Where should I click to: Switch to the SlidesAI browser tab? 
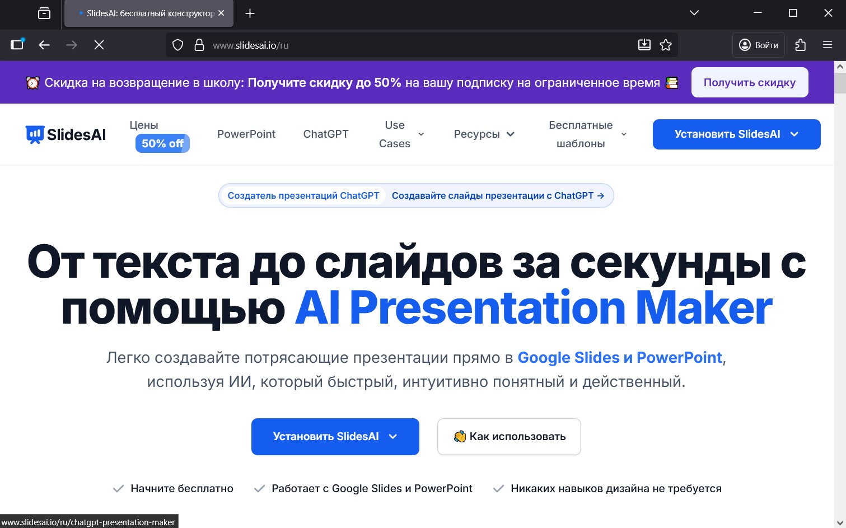click(148, 13)
